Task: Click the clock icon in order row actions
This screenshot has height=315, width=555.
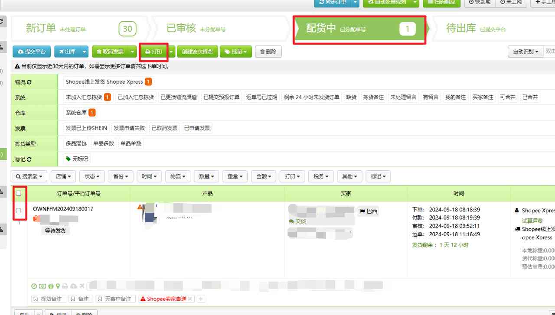Action: click(34, 286)
